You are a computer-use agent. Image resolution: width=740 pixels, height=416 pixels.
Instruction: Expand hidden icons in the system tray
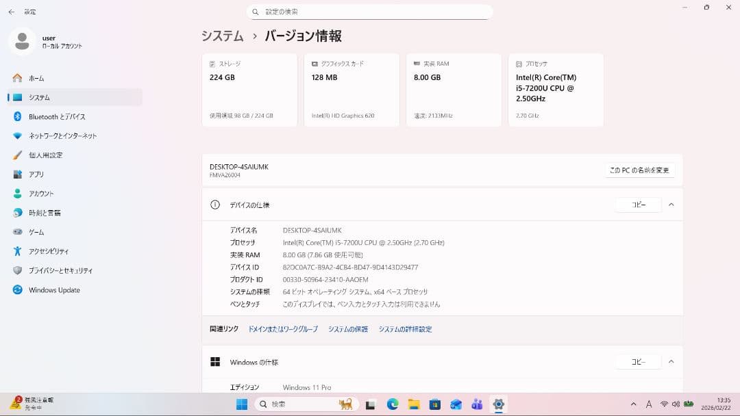[x=633, y=404]
